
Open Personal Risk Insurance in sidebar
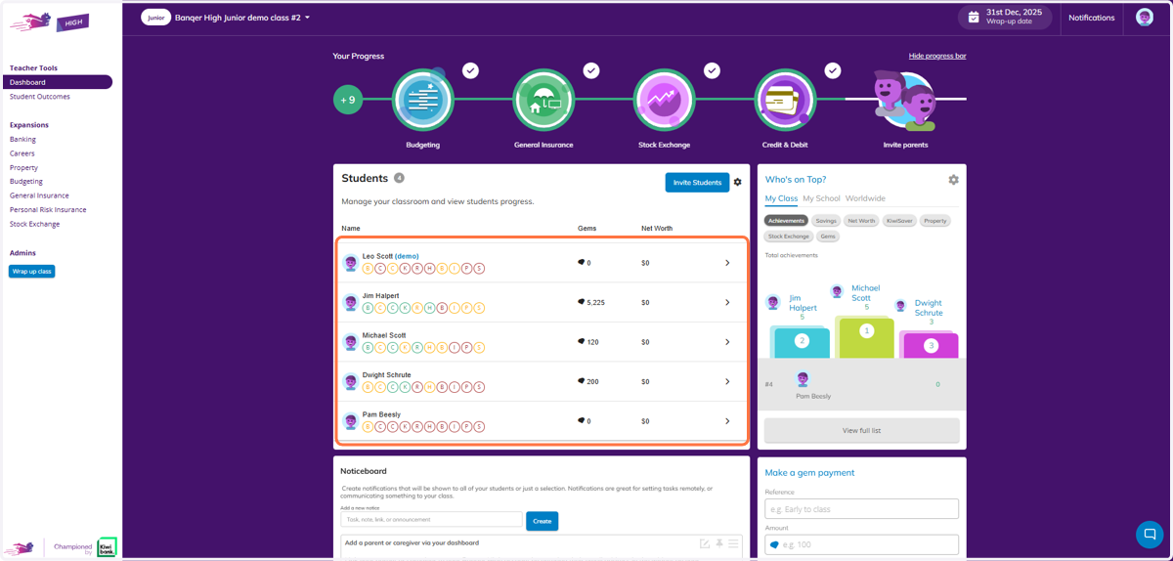point(48,210)
